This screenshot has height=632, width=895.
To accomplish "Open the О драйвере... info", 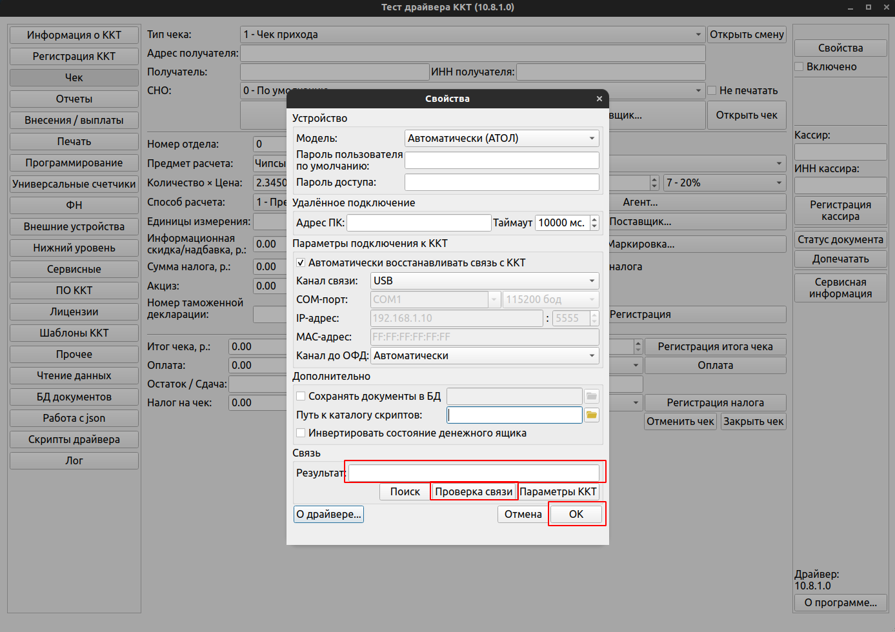I will [328, 514].
